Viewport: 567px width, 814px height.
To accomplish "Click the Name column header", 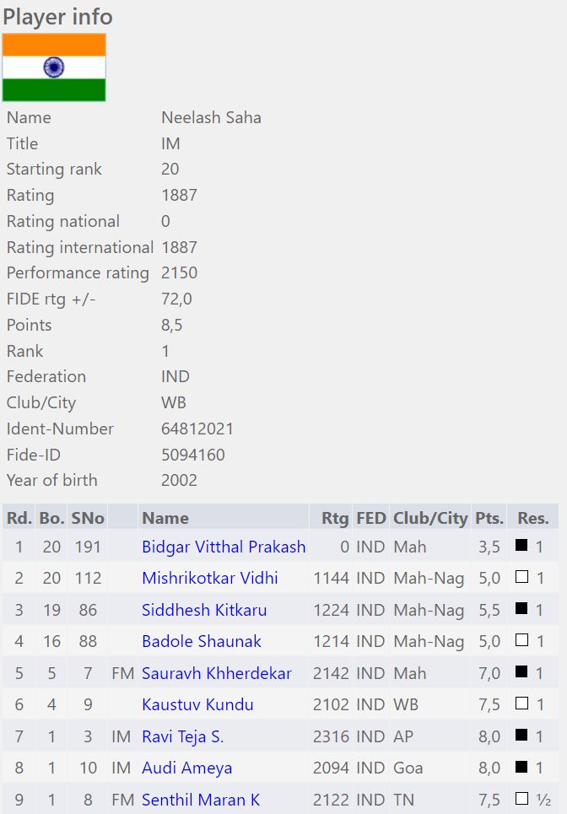I will point(165,518).
